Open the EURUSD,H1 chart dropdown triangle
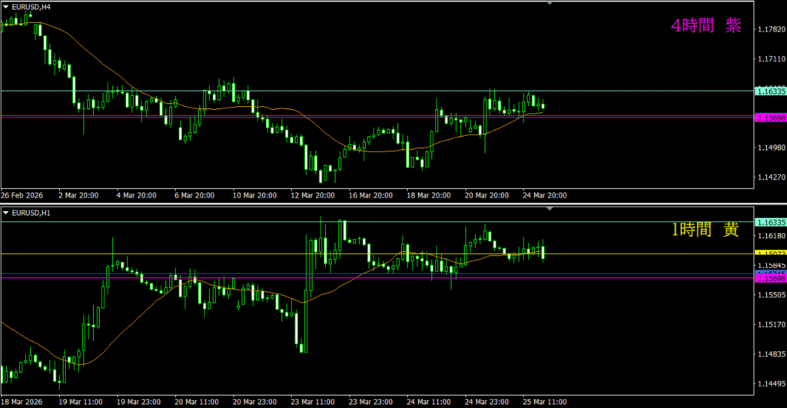787x408 pixels. pos(6,212)
